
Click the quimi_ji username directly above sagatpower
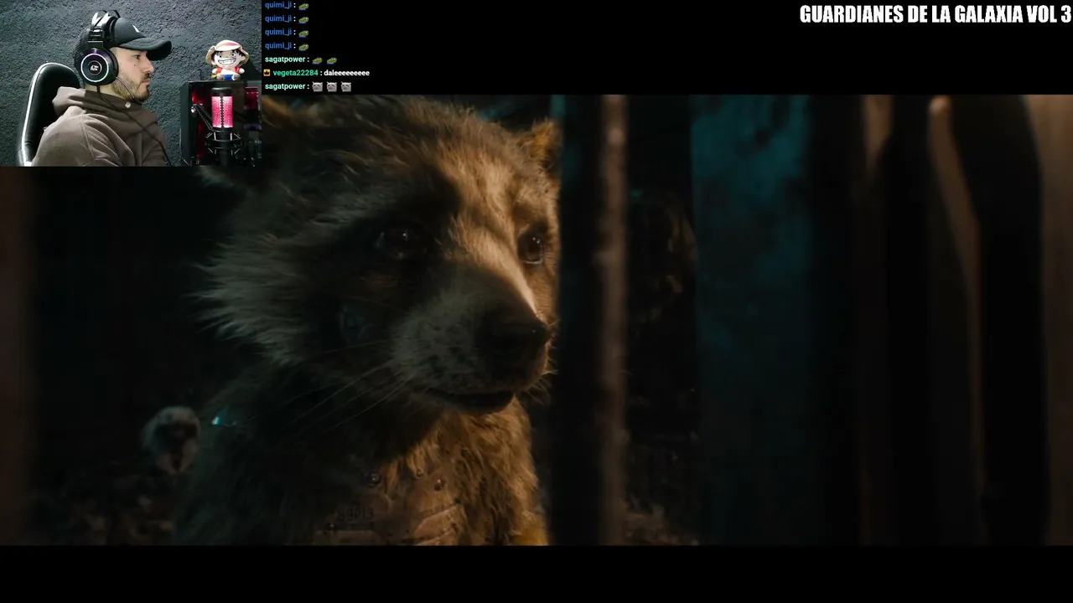278,45
